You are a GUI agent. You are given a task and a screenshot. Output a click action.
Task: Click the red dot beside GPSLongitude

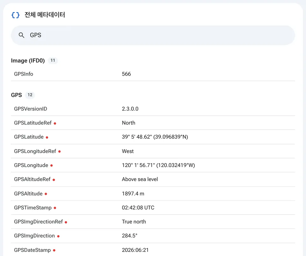pos(52,165)
